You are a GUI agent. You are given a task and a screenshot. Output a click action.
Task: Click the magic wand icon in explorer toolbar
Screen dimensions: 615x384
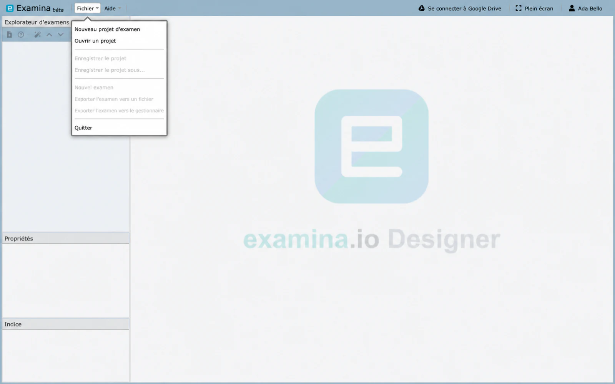click(x=37, y=35)
